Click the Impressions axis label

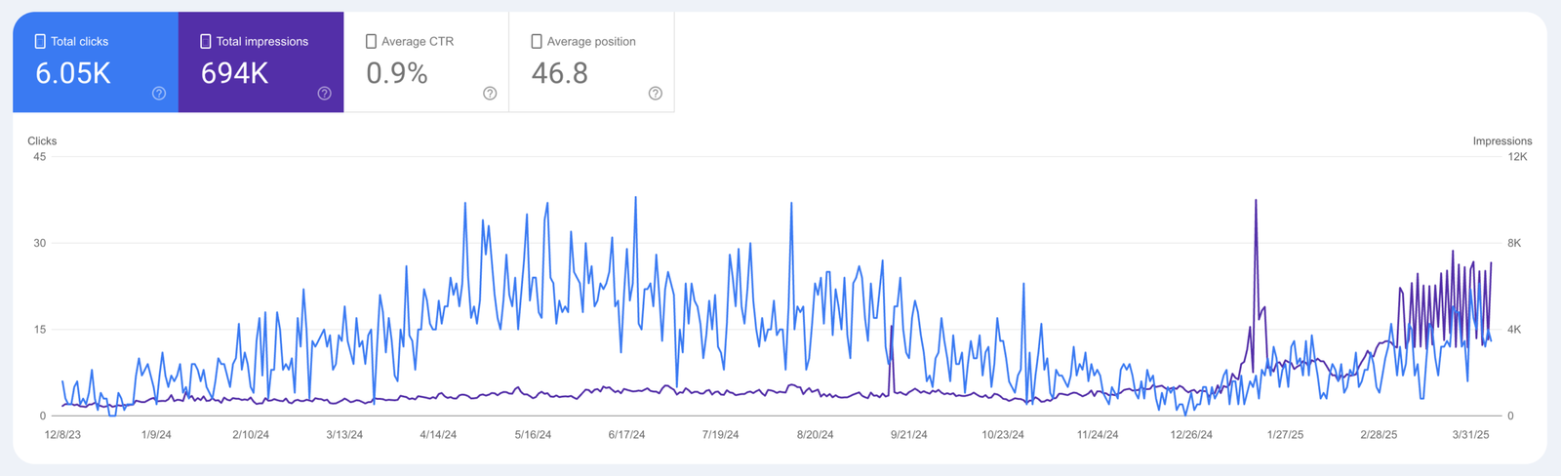pos(1502,141)
